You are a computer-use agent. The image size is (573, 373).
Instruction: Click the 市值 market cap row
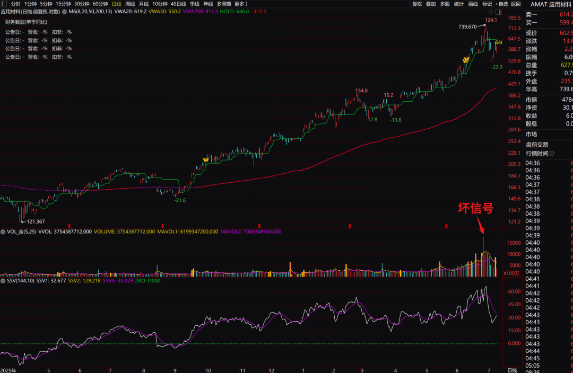(548, 100)
